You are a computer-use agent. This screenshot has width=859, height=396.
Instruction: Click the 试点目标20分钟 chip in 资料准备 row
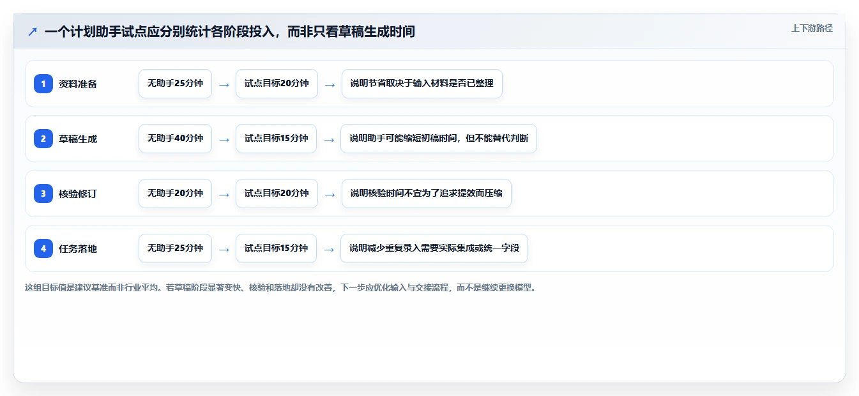tap(277, 84)
